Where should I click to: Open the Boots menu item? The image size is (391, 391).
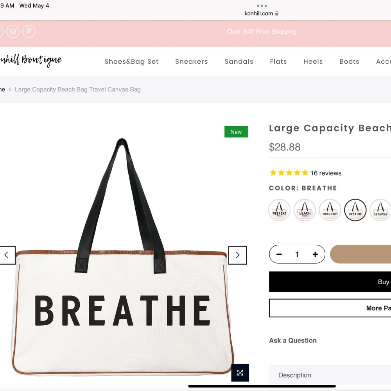click(x=349, y=62)
